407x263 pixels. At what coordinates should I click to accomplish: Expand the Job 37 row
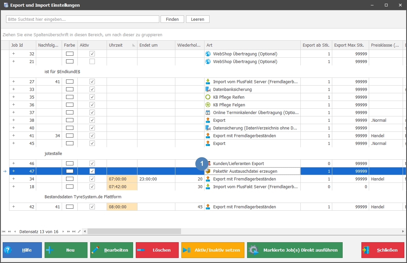tap(14, 112)
